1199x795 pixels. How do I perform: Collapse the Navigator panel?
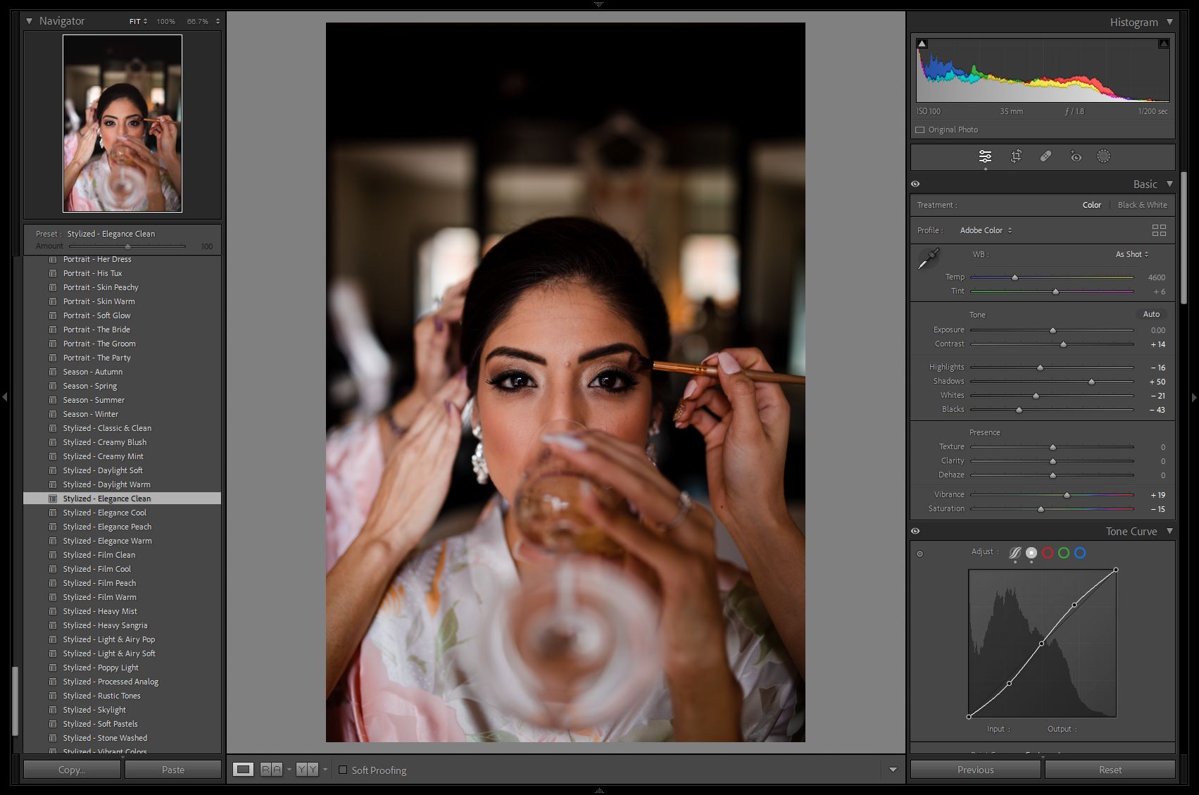(x=30, y=21)
